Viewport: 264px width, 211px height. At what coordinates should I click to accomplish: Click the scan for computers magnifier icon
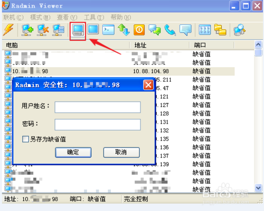[240, 30]
